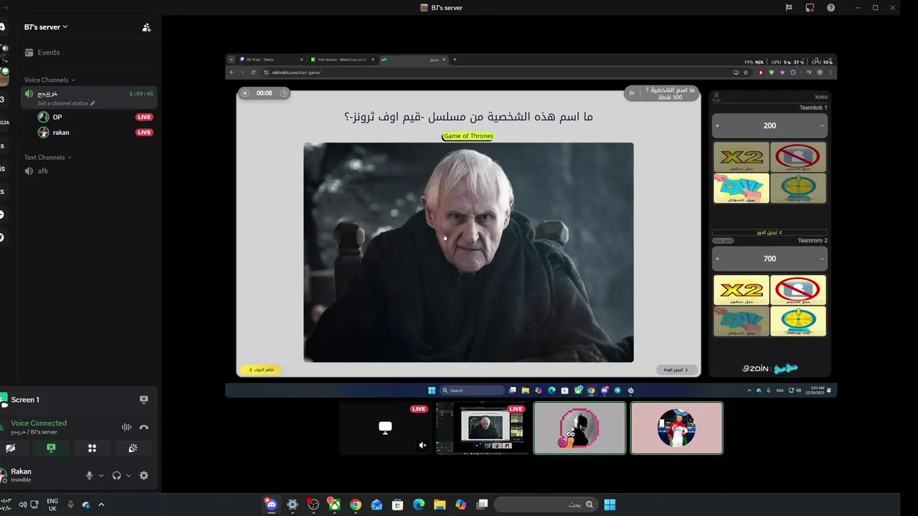Viewport: 918px width, 516px height.
Task: Click the flag report icon on question badge
Action: pos(632,93)
